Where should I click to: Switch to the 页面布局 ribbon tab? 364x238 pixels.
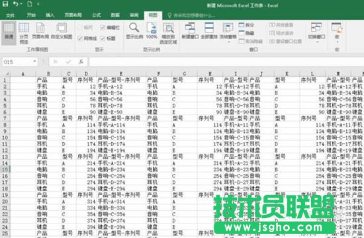point(73,15)
